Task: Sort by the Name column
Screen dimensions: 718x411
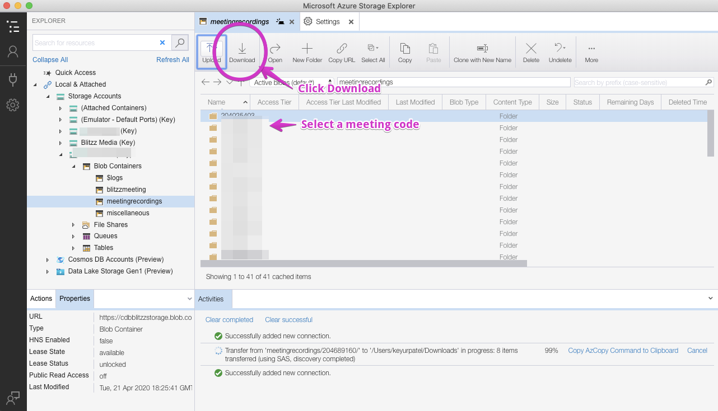Action: (226, 102)
